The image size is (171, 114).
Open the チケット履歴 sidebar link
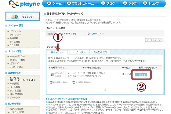15,91
